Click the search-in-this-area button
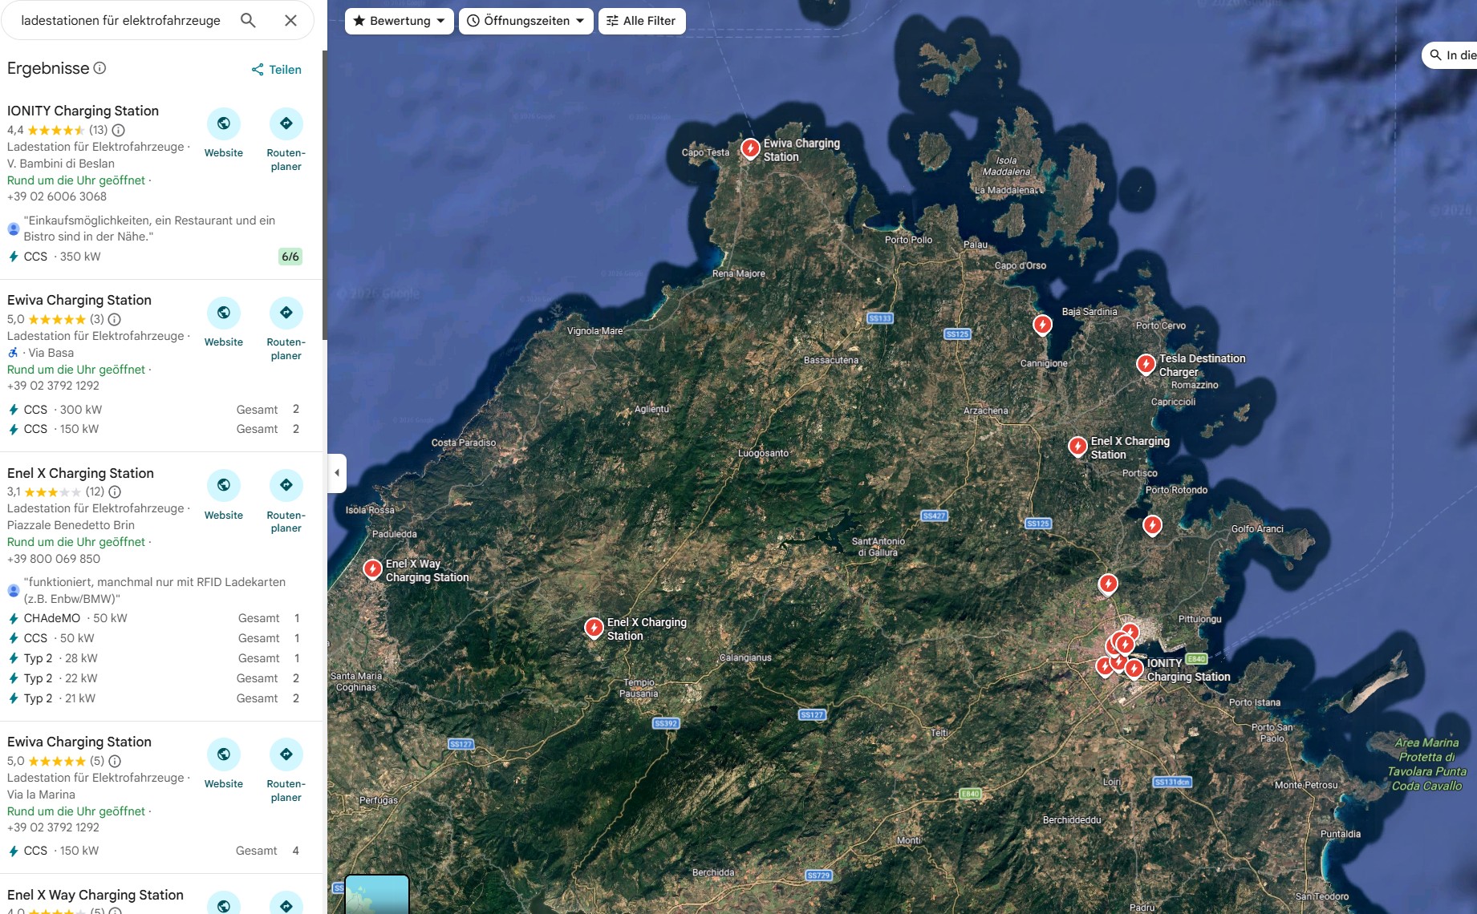The image size is (1477, 914). pyautogui.click(x=1451, y=55)
